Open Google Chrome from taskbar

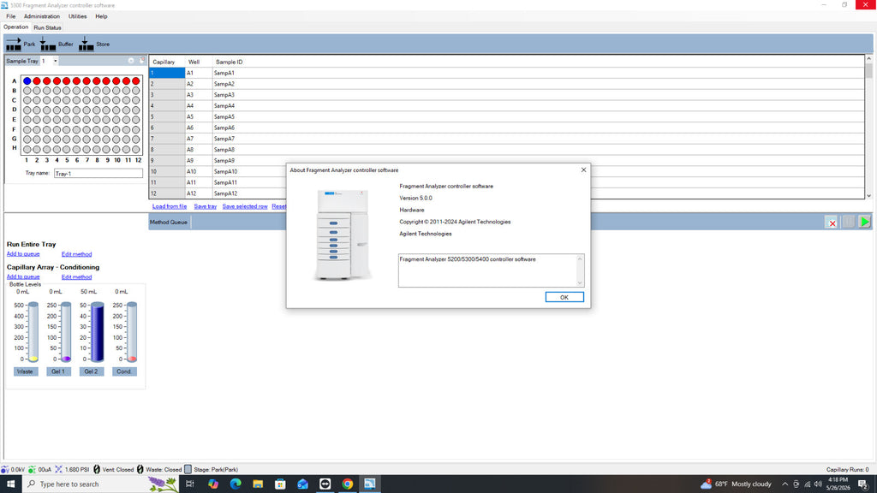click(348, 484)
